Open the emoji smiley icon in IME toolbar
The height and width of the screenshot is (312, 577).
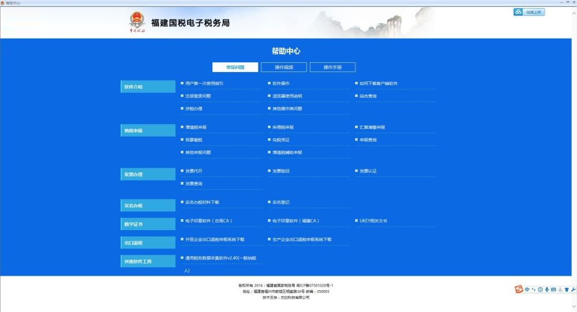[540, 290]
